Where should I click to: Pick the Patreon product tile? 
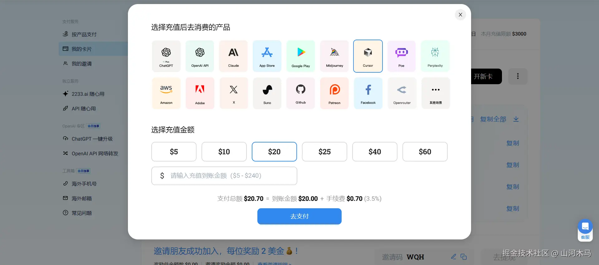pos(334,93)
